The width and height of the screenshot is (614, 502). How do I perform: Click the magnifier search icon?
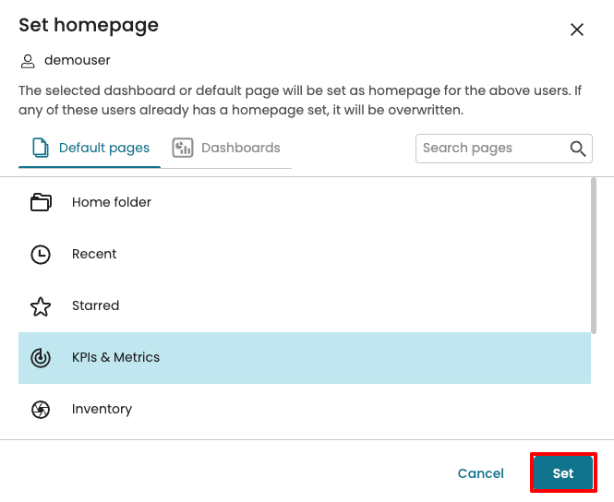coord(578,149)
